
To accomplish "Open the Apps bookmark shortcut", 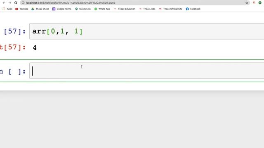I will [7, 9].
